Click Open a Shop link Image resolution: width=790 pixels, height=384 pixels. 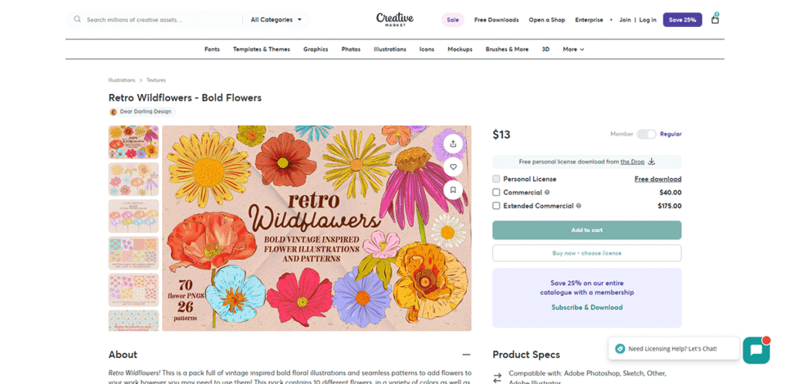(547, 20)
